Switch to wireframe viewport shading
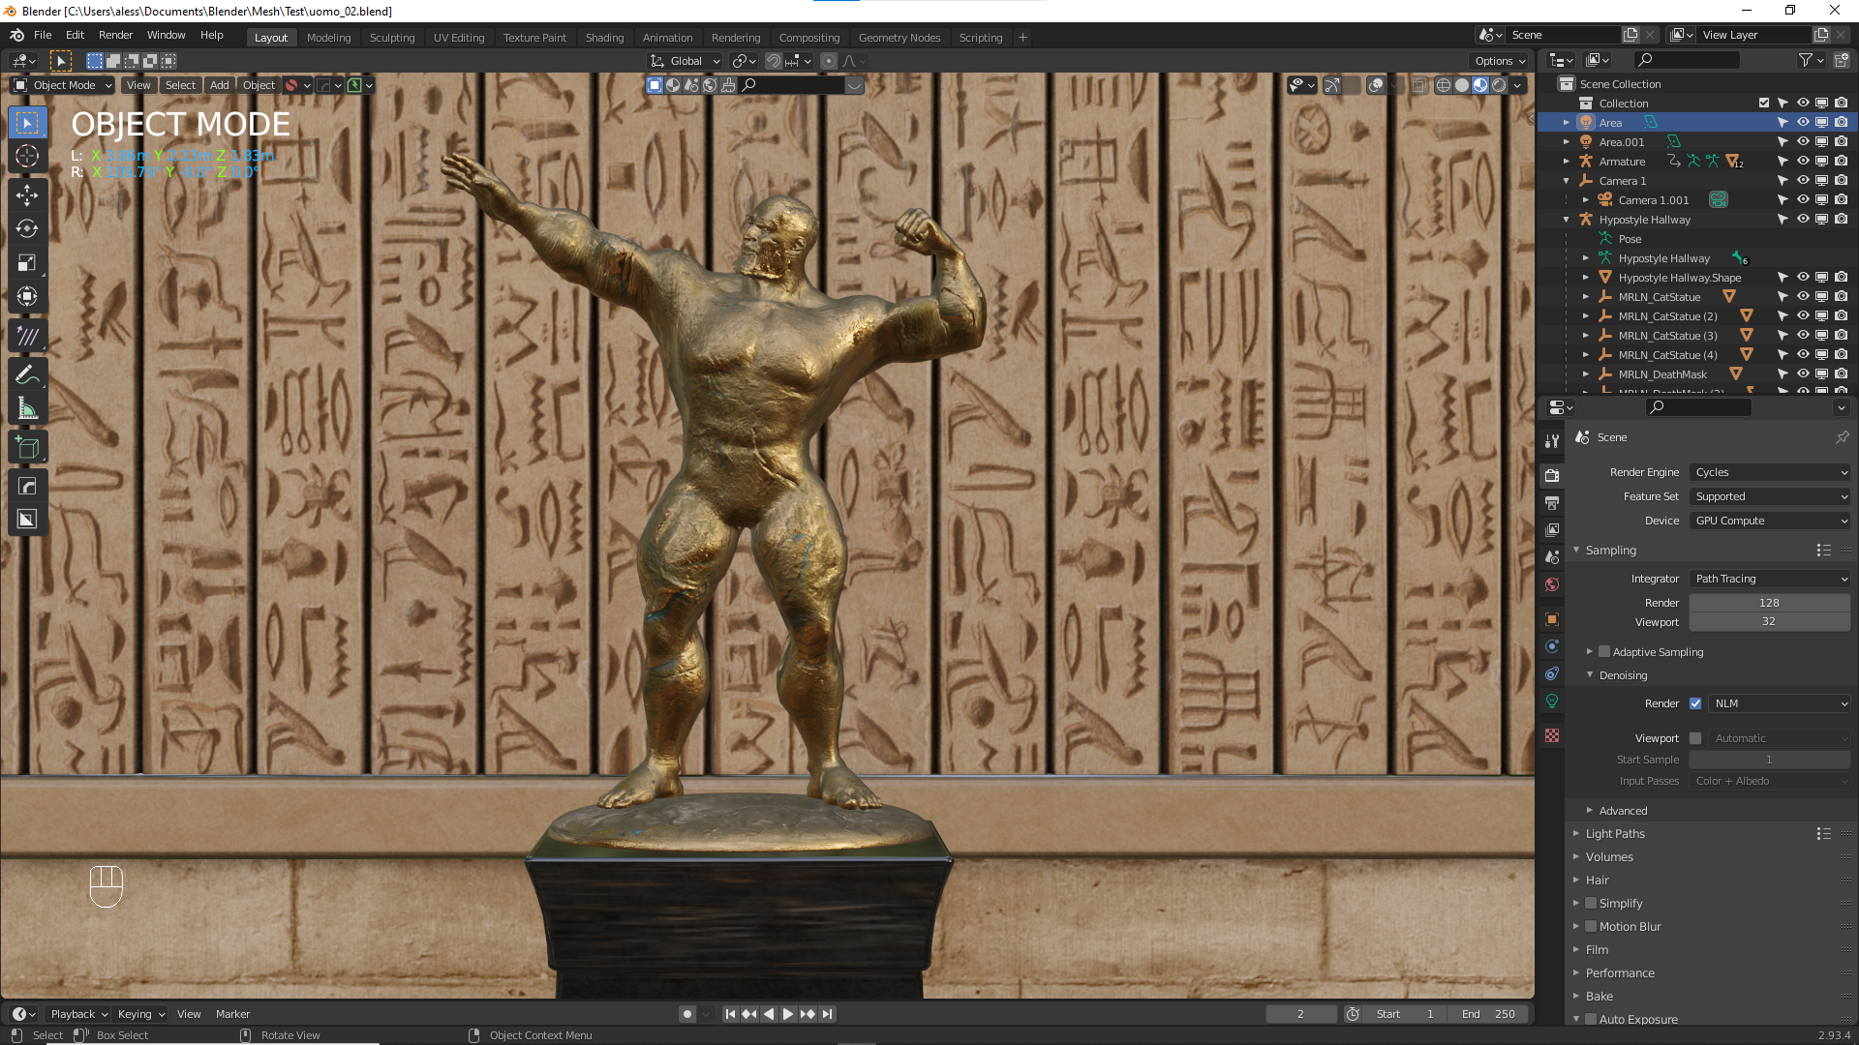The image size is (1859, 1045). tap(1444, 85)
